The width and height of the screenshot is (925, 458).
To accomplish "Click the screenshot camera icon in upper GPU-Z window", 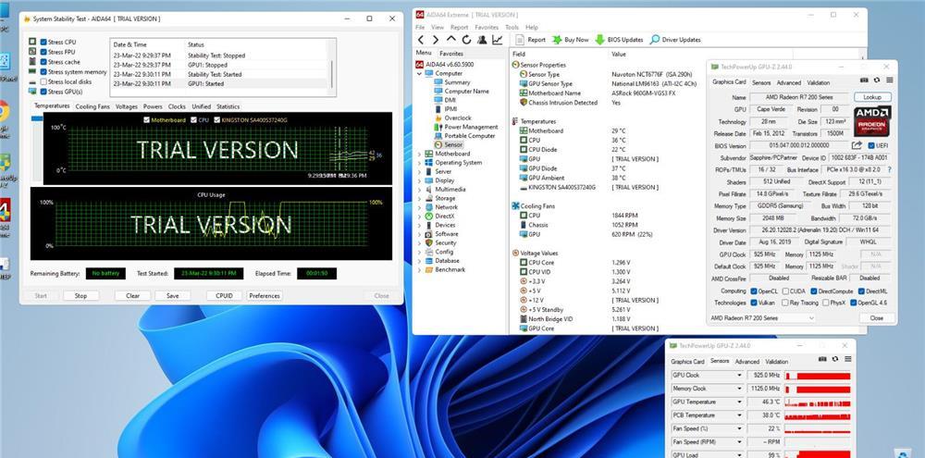I will pyautogui.click(x=864, y=80).
